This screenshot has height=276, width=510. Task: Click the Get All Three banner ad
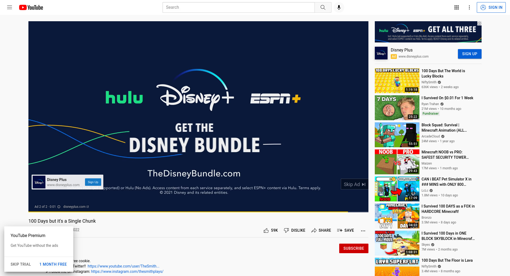tap(428, 32)
